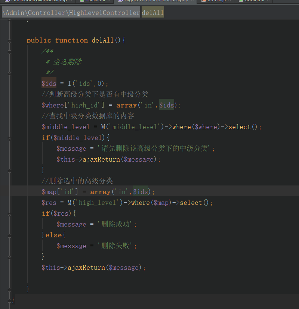Click the 'public' keyword
299x309 pixels.
tap(39, 40)
